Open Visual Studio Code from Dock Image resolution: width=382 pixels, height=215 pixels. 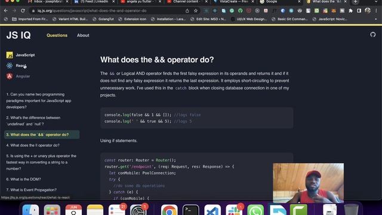(212, 210)
